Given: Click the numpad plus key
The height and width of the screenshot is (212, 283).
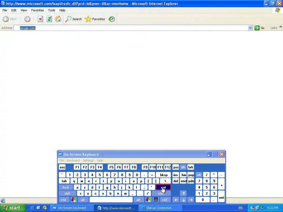Looking at the screenshot, I should (221, 184).
